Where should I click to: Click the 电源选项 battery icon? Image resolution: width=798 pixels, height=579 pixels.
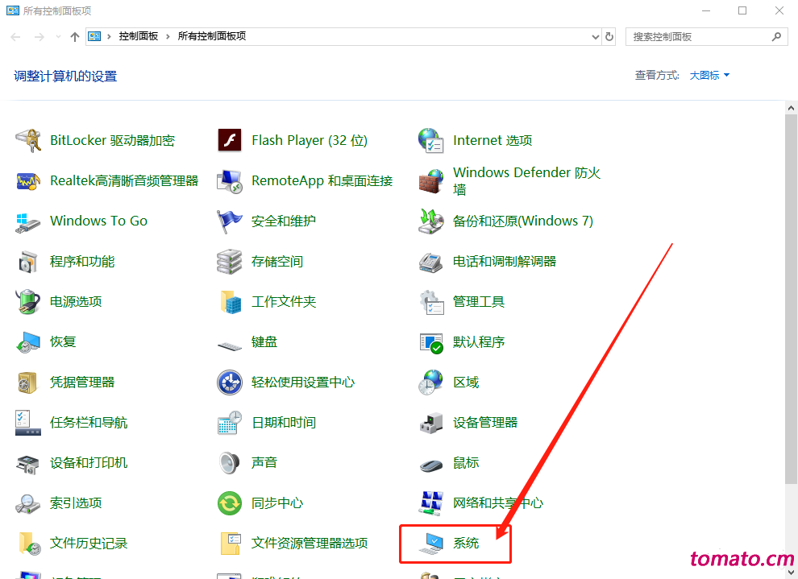coord(28,301)
